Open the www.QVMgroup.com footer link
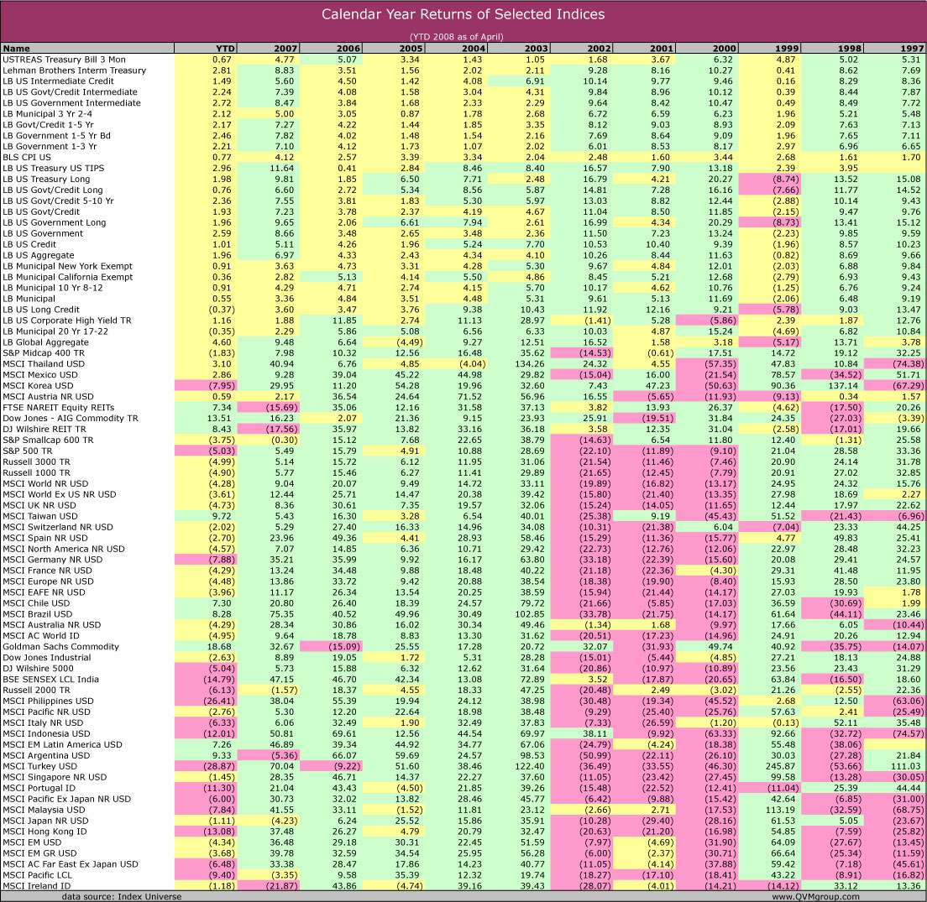Viewport: 927px width, 902px height. 816,897
